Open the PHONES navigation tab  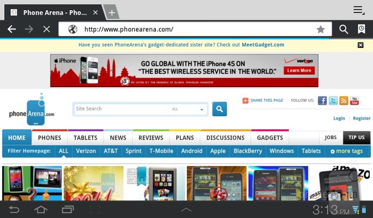[x=50, y=138]
